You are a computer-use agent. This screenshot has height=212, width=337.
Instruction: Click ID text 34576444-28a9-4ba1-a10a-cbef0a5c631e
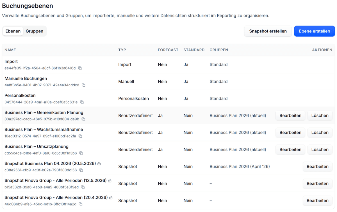click(x=41, y=102)
